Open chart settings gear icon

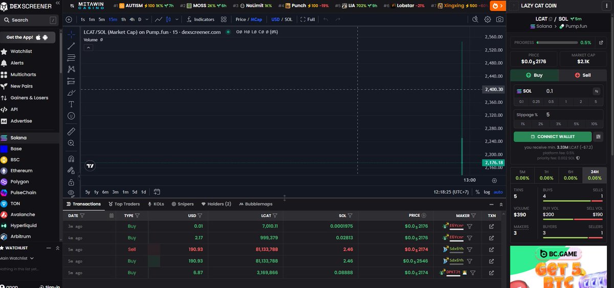click(488, 19)
